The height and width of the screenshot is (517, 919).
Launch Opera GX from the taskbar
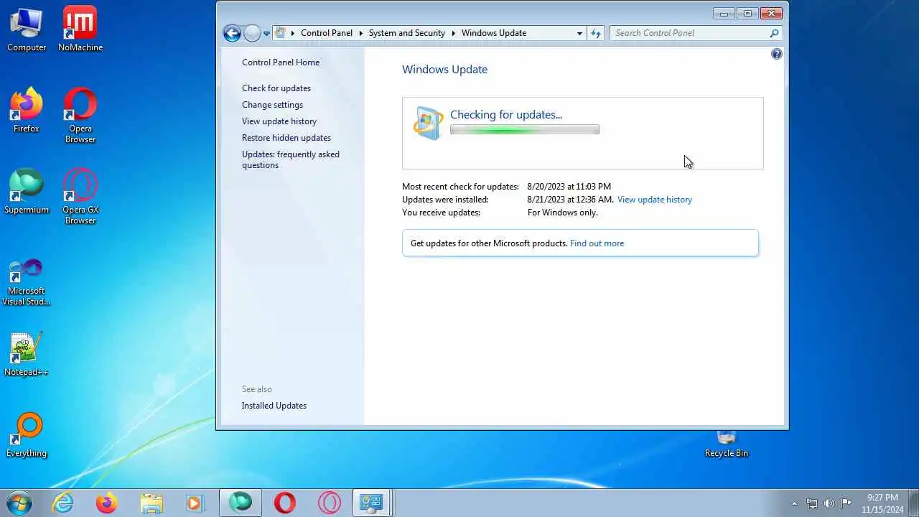pyautogui.click(x=330, y=503)
